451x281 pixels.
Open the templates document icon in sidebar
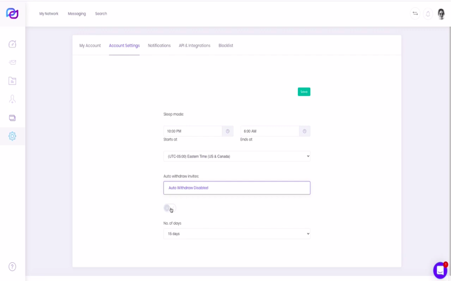pos(12,81)
